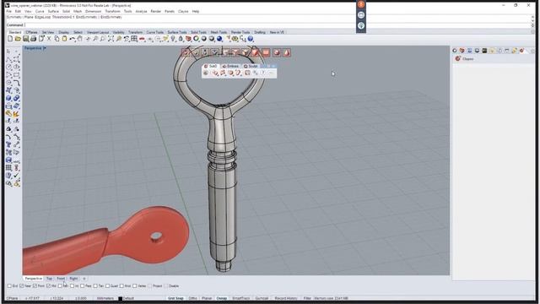The width and height of the screenshot is (540, 304).
Task: Toggle Grid Snap in status bar
Action: 175,298
